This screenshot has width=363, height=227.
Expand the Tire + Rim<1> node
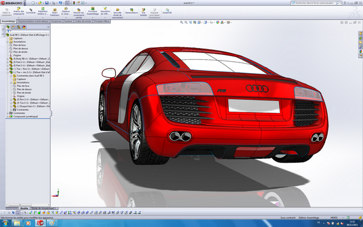8,69
